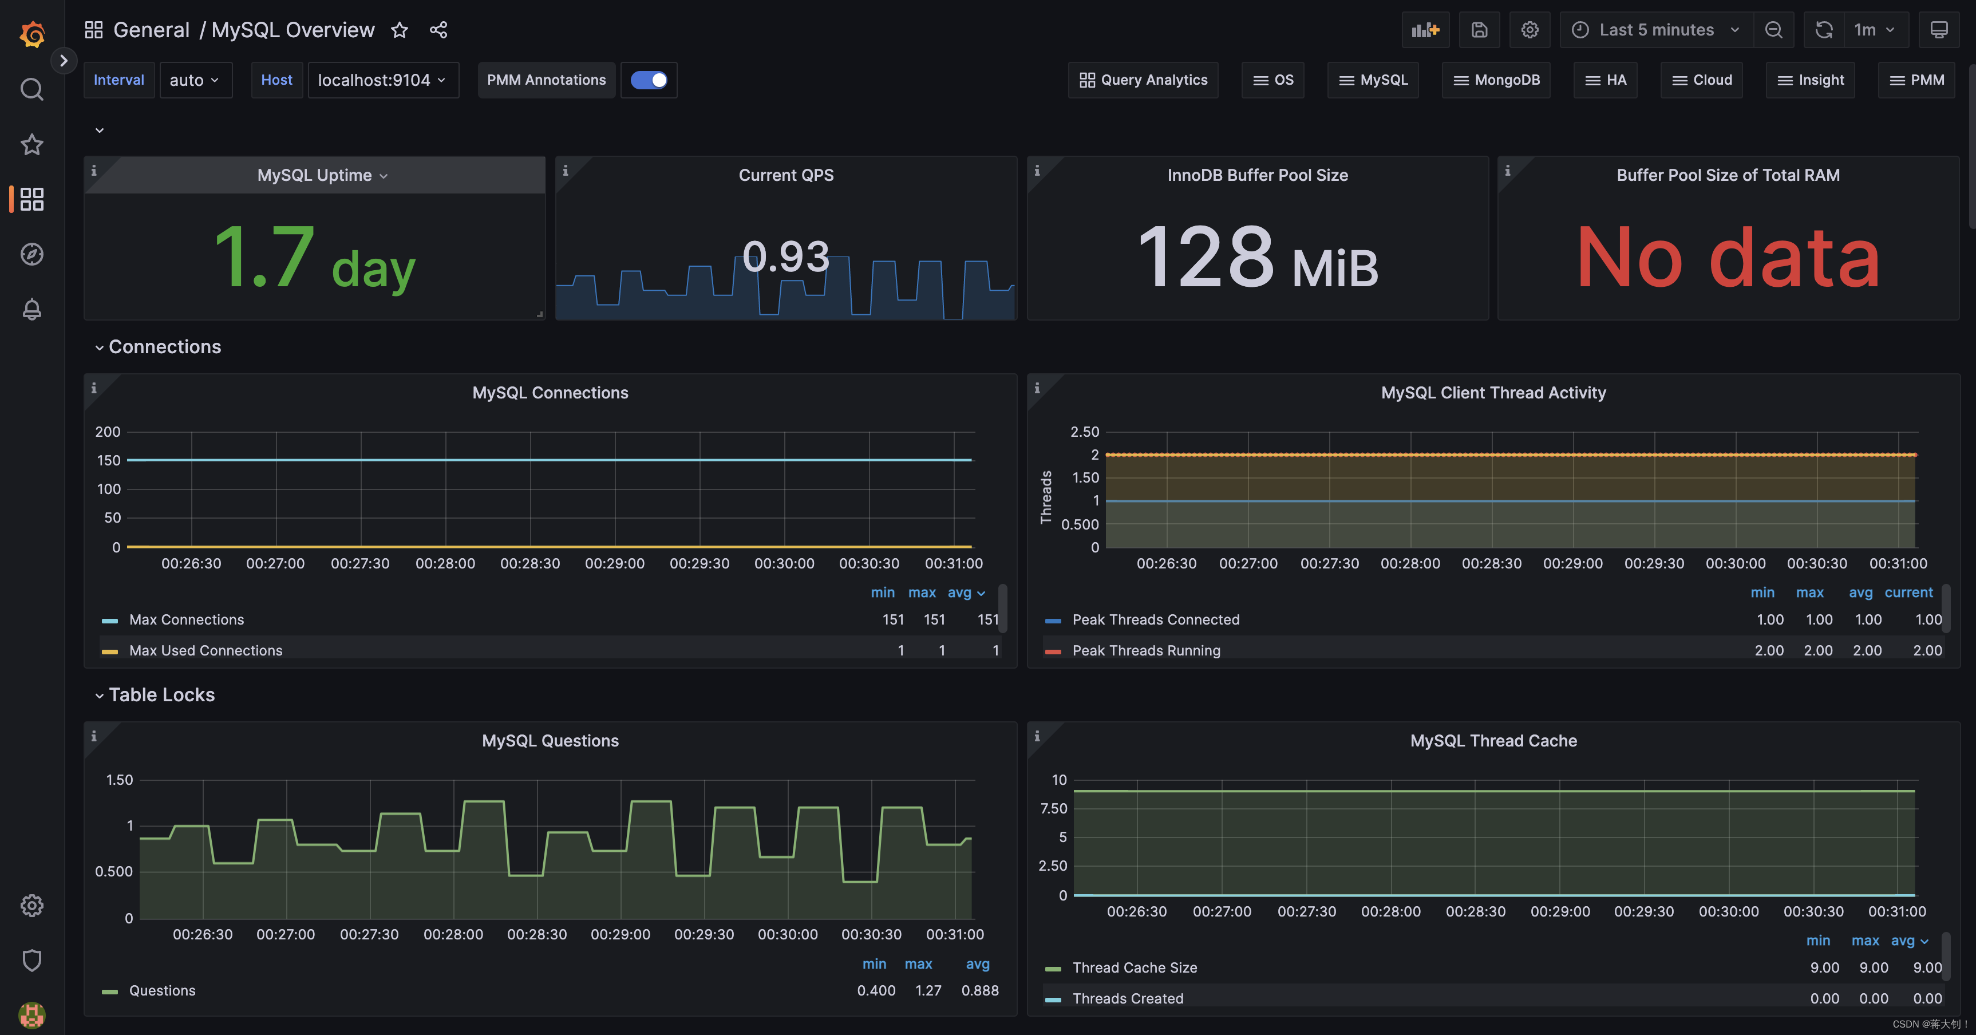Image resolution: width=1976 pixels, height=1035 pixels.
Task: Show info for InnoDB Buffer Pool Size
Action: [1037, 171]
